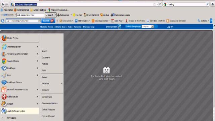Click Send crash report link

[x=106, y=79]
